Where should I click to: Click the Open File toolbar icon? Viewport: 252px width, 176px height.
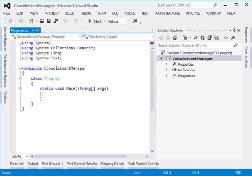click(x=42, y=21)
